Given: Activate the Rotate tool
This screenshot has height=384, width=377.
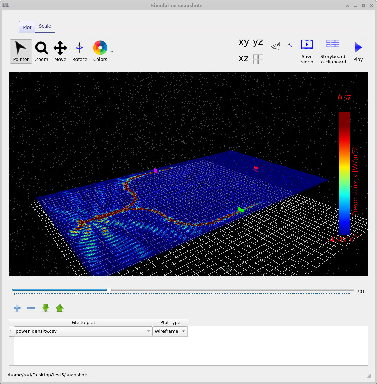Looking at the screenshot, I should [x=80, y=51].
